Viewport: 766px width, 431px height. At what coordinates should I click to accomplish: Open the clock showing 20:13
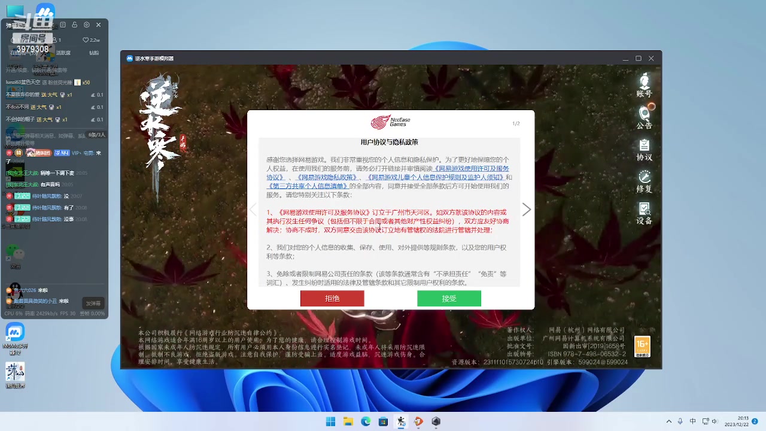[x=737, y=421]
